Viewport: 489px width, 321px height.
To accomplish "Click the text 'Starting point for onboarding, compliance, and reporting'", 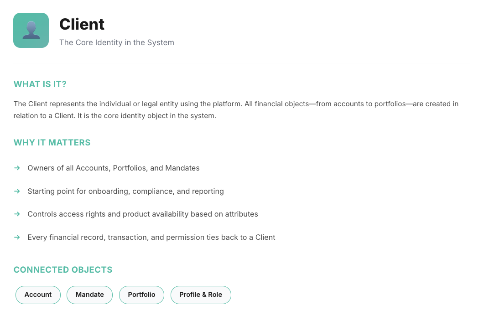I will (x=125, y=191).
